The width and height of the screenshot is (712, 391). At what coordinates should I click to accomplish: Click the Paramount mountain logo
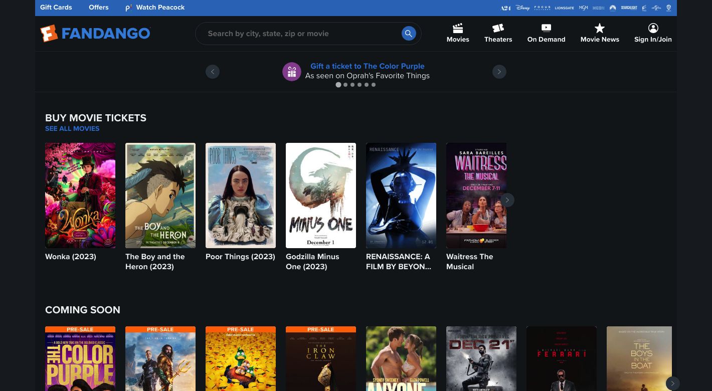pos(613,8)
